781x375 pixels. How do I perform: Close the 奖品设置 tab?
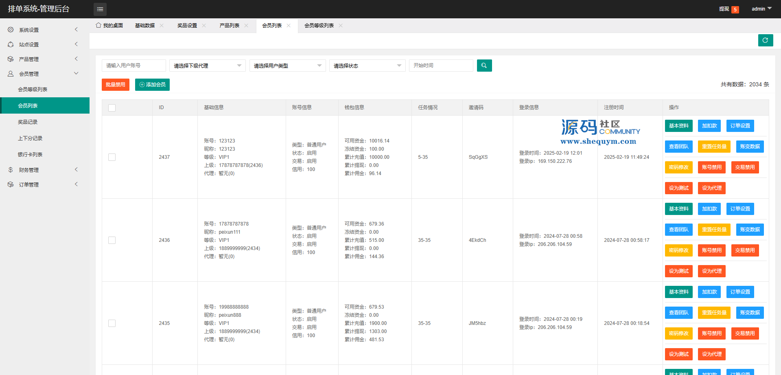(204, 25)
